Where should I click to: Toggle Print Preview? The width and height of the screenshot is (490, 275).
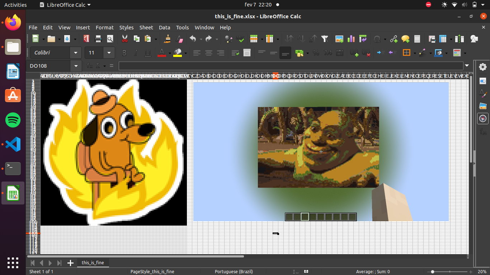110,39
